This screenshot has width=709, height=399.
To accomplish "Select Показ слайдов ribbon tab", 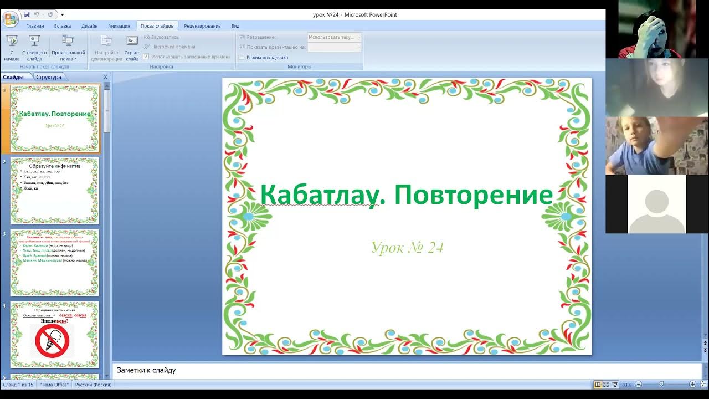I will click(x=157, y=26).
